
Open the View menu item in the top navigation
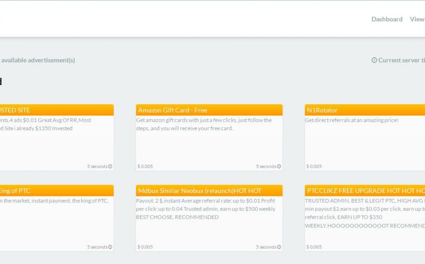417,19
